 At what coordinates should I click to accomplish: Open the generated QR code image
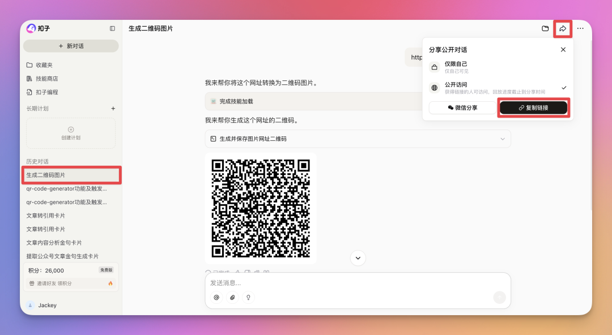(261, 209)
